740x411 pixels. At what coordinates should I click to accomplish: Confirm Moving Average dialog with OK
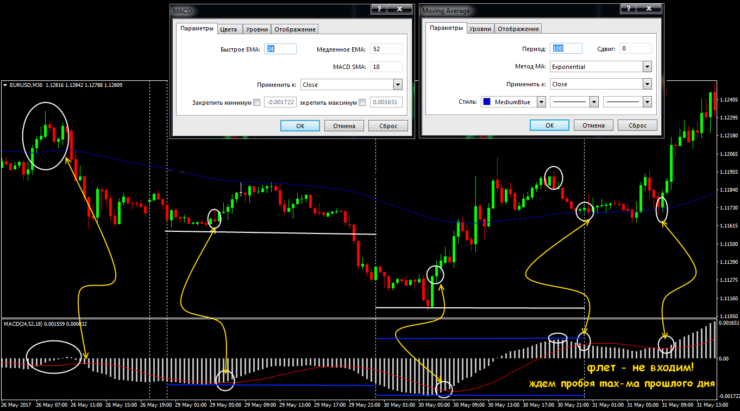[x=550, y=125]
